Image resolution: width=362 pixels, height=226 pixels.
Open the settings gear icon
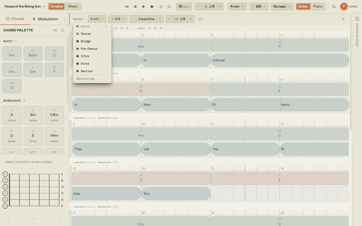[169, 7]
